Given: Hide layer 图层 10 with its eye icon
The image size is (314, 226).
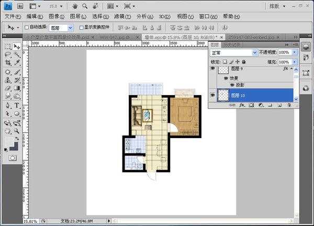Looking at the screenshot, I should [212, 95].
